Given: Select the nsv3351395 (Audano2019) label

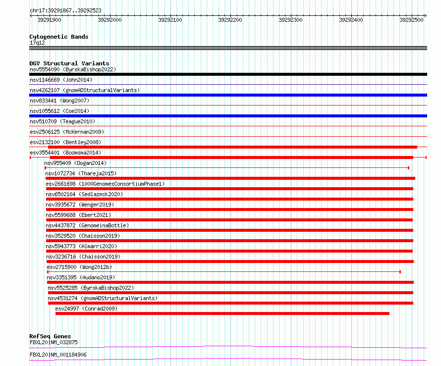Looking at the screenshot, I should point(81,277).
